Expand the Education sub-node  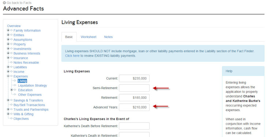click(12, 90)
